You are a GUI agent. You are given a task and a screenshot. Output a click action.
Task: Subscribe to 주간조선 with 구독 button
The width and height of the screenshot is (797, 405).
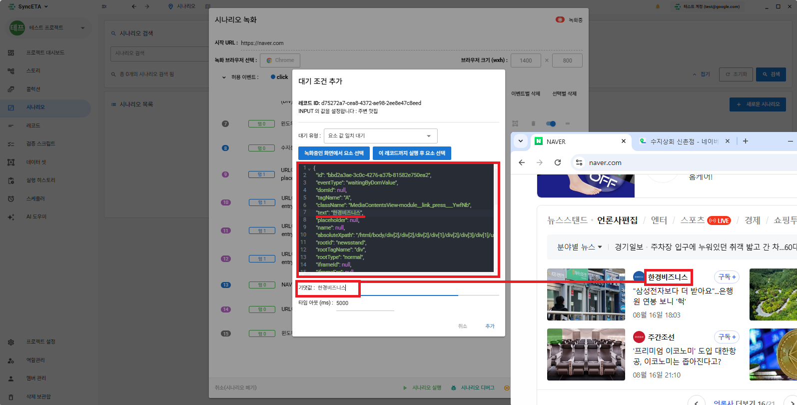(x=727, y=337)
